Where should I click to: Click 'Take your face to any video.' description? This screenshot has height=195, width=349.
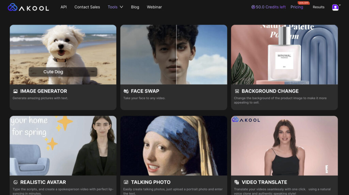point(144,98)
